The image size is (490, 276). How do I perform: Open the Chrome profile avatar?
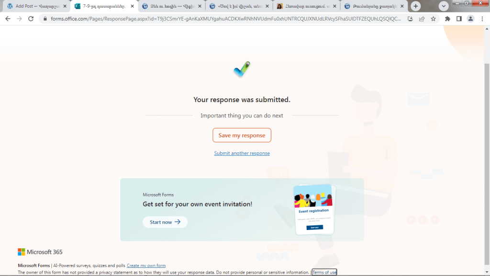coord(470,19)
